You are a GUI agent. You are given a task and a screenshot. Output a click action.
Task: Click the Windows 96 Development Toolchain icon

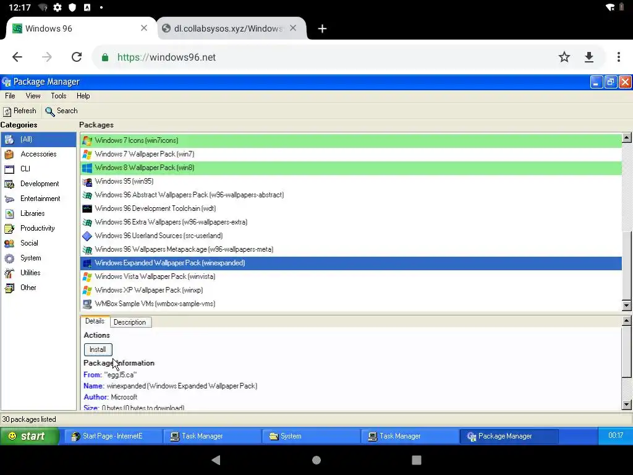click(87, 208)
